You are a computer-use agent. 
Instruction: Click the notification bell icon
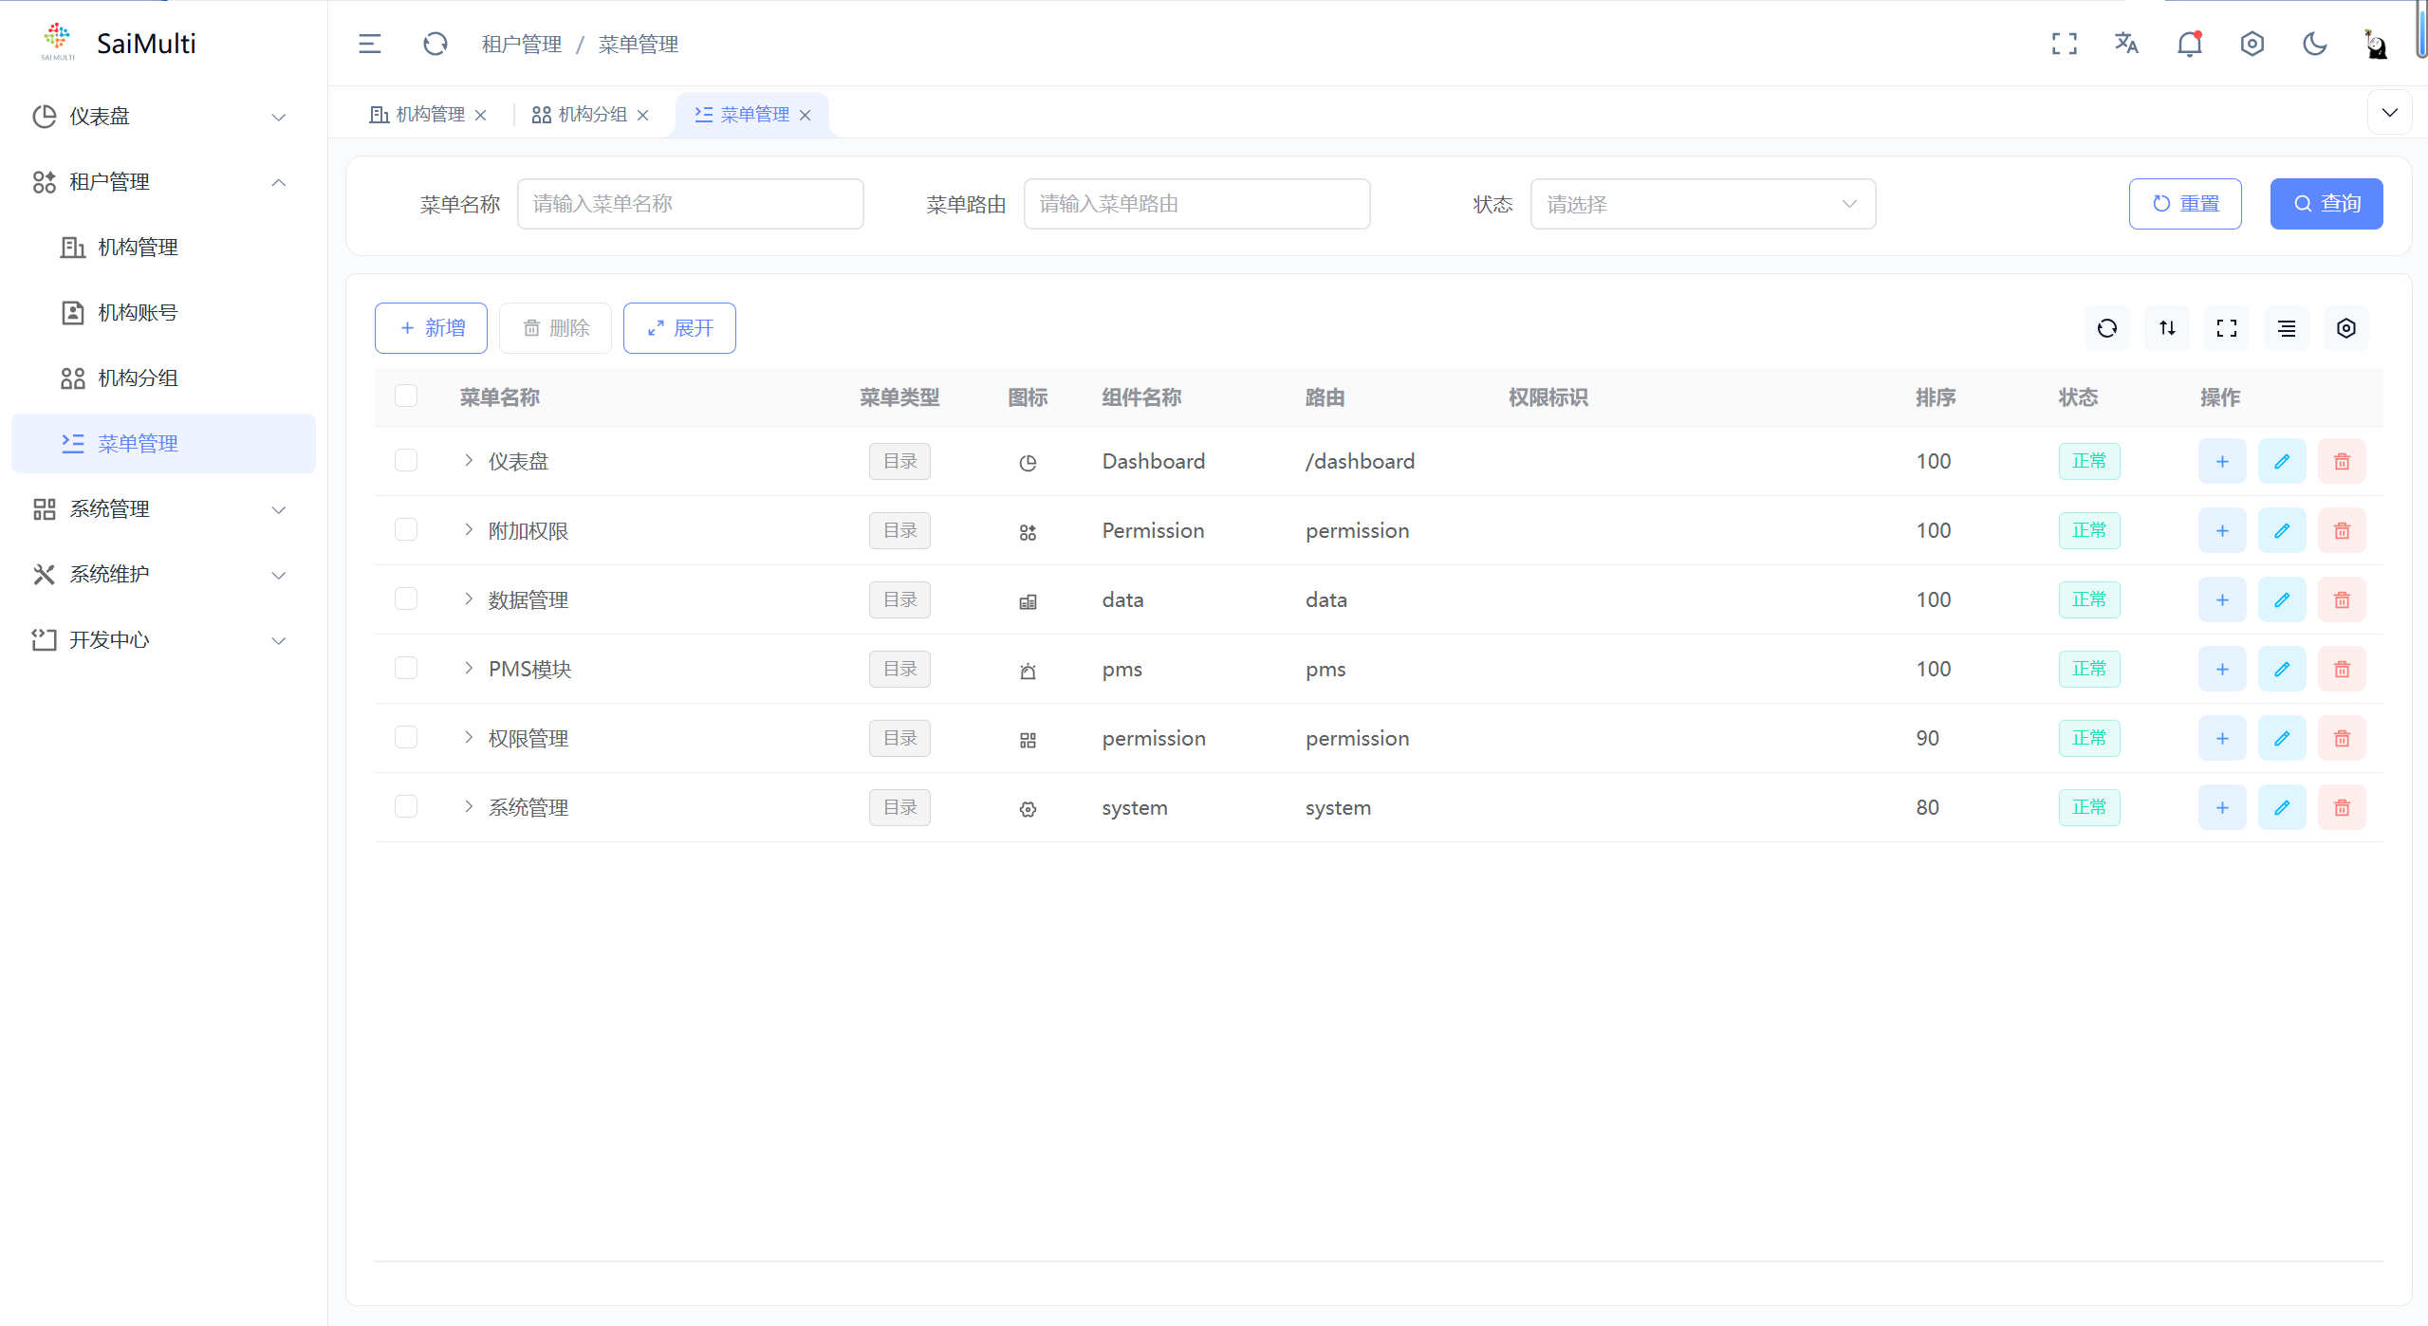pyautogui.click(x=2189, y=44)
